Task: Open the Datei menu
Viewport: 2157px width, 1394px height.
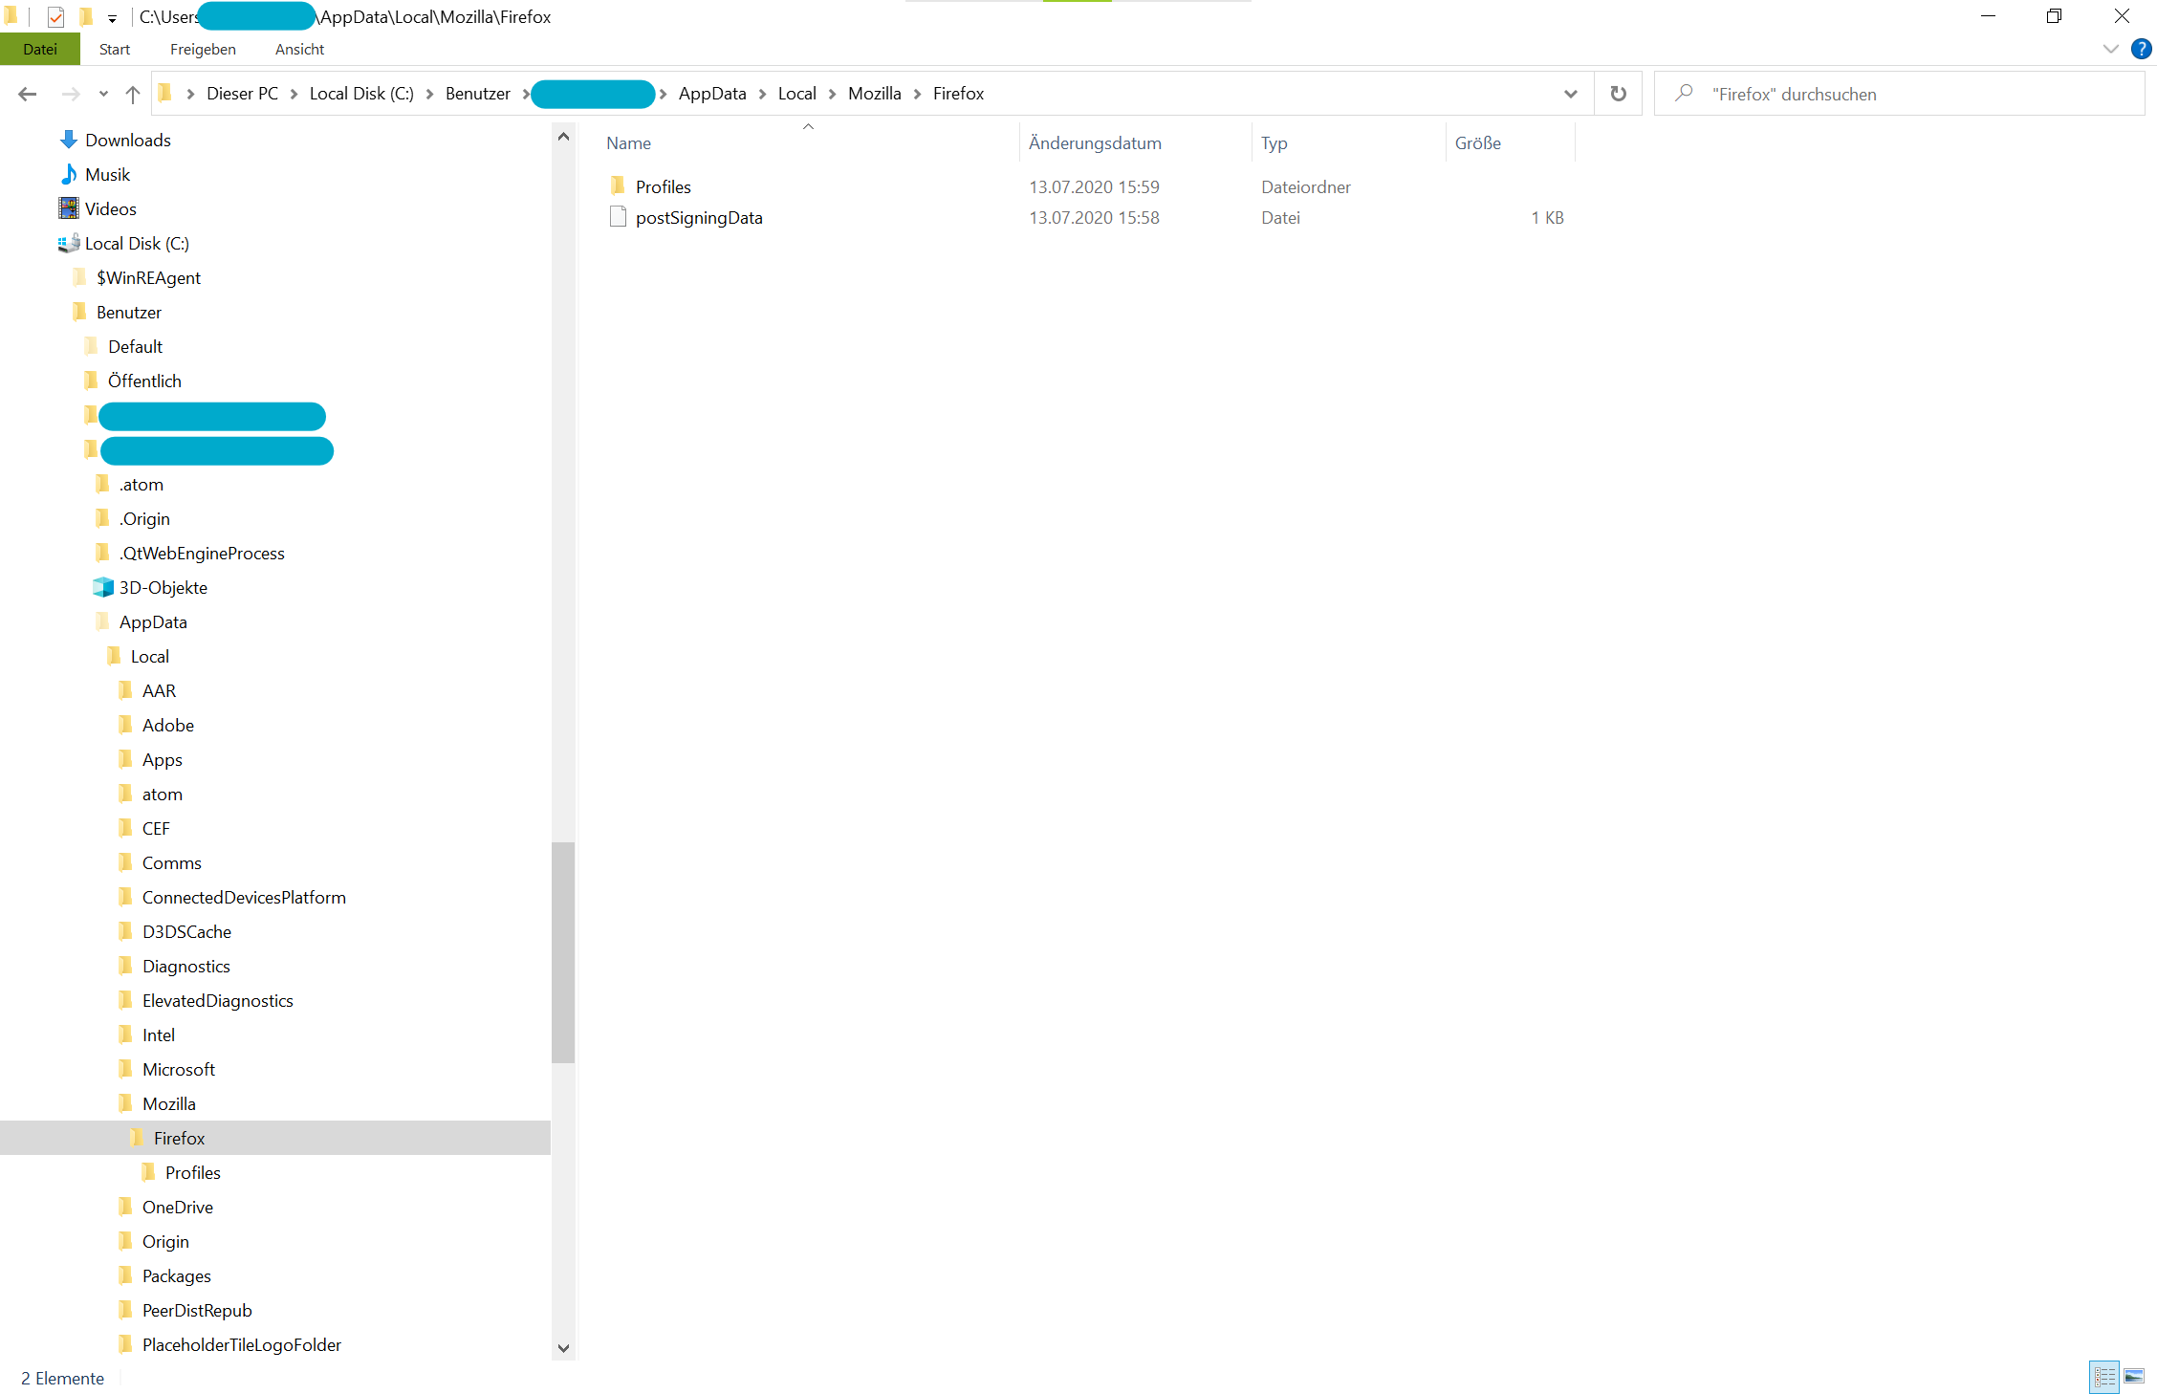Action: point(39,49)
